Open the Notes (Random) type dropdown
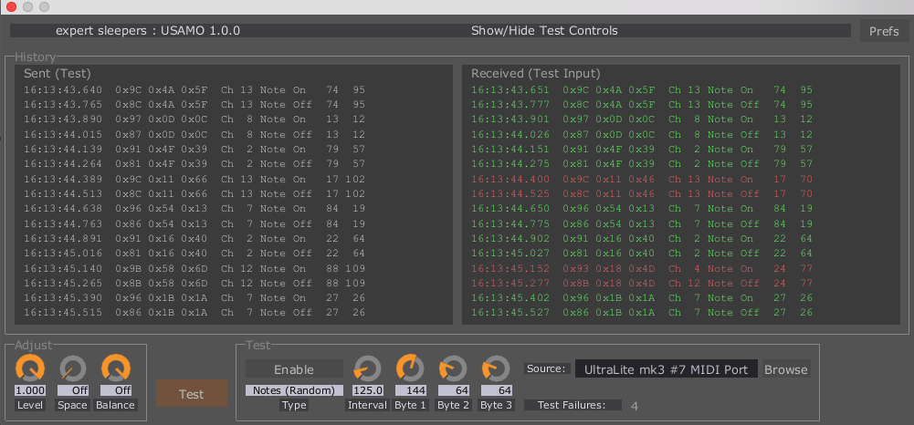Viewport: 914px width, 425px height. pos(294,390)
